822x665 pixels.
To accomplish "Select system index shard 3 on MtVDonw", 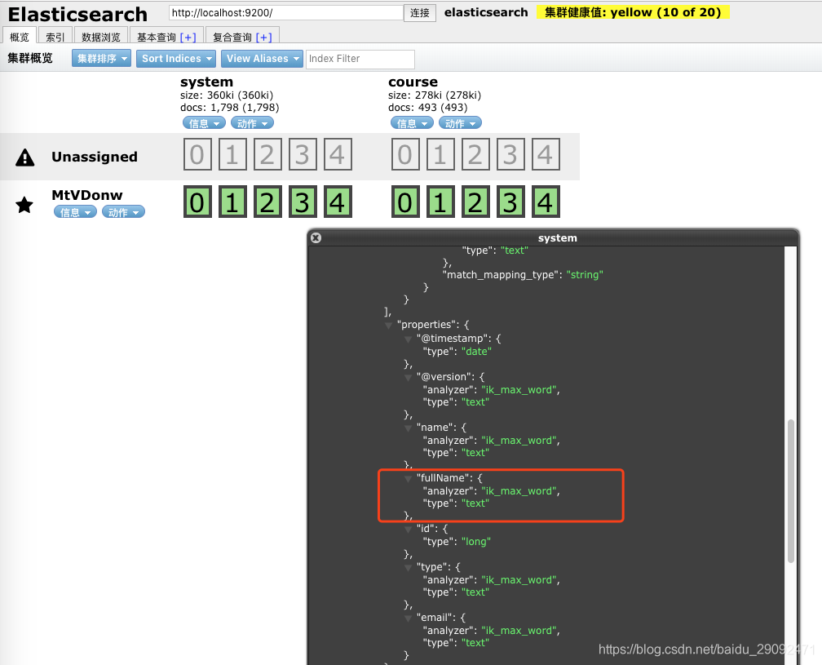I will 303,202.
